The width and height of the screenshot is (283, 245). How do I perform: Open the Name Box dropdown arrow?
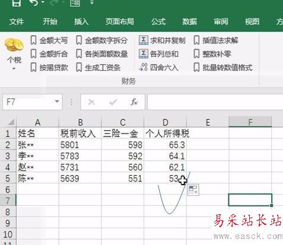pos(57,101)
